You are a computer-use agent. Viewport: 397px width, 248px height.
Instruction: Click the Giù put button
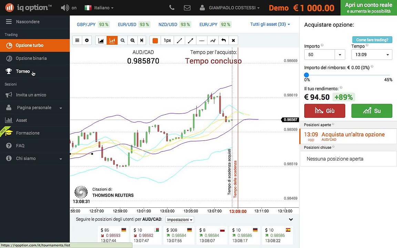click(325, 111)
